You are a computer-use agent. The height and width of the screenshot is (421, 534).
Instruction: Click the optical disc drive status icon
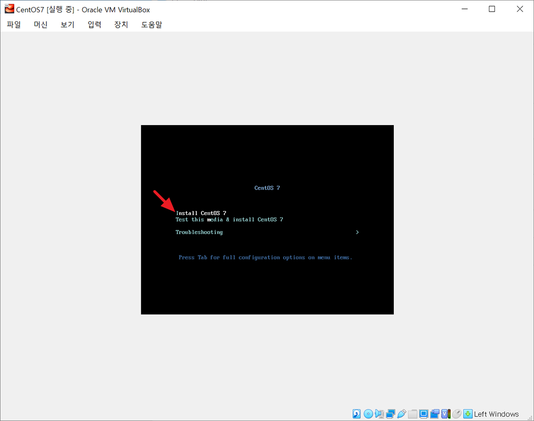click(x=368, y=414)
